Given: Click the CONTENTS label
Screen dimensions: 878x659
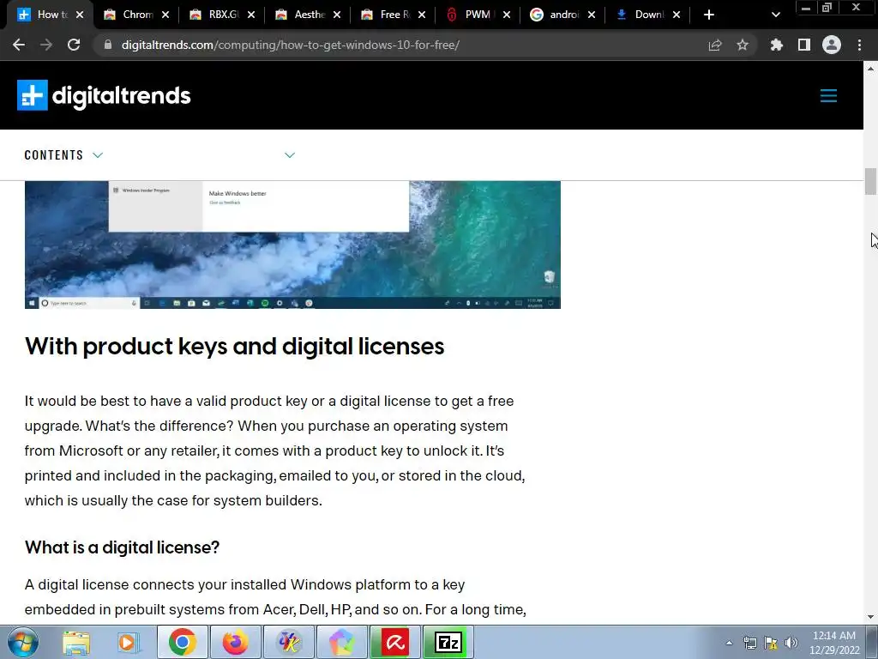Looking at the screenshot, I should click(54, 155).
